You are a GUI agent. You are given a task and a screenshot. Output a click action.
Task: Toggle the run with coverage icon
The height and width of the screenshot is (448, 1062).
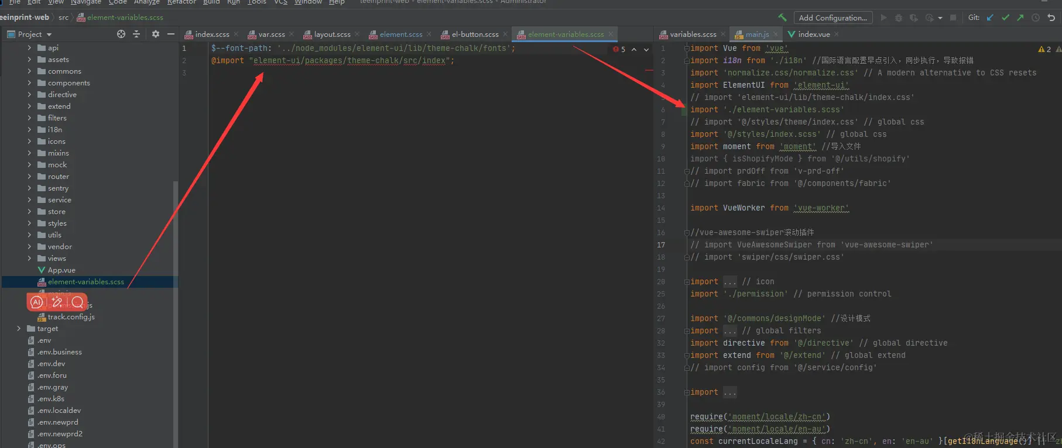pyautogui.click(x=914, y=18)
